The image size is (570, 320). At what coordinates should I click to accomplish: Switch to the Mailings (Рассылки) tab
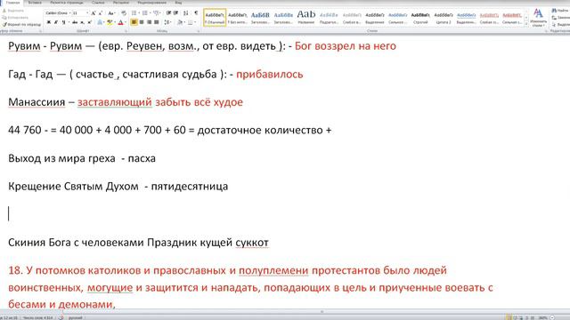121,3
